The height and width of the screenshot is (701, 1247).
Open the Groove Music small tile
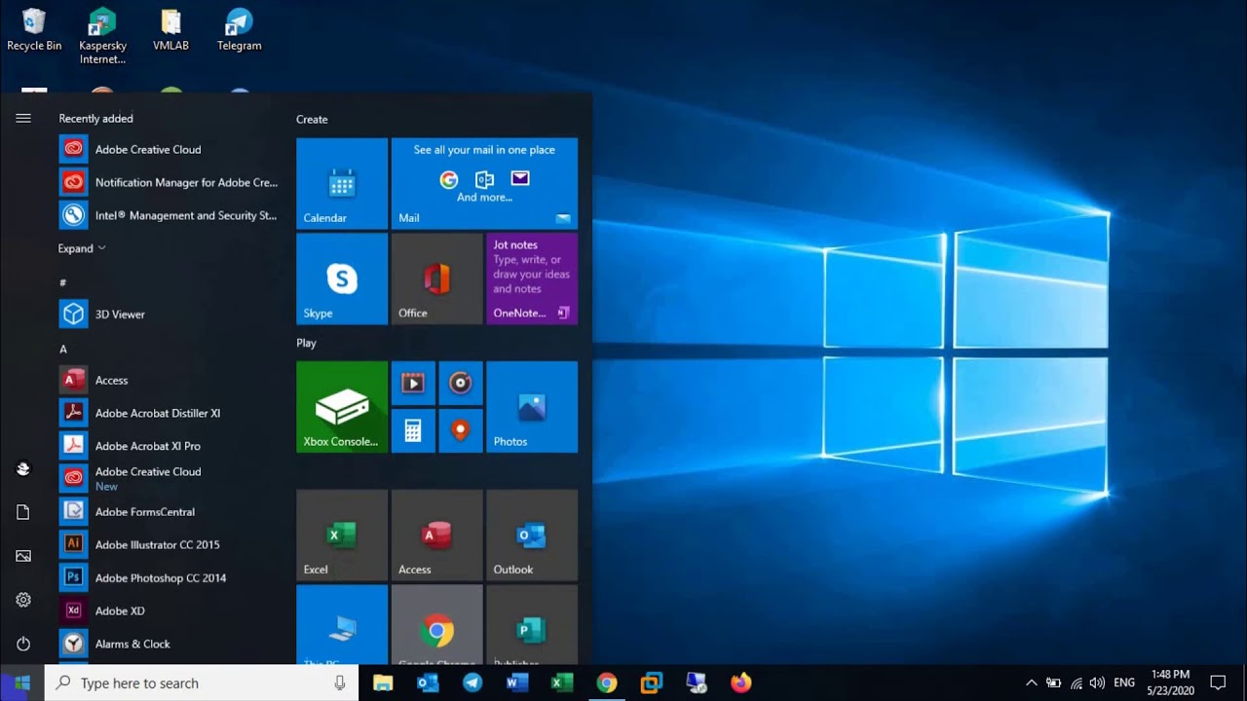(x=461, y=383)
